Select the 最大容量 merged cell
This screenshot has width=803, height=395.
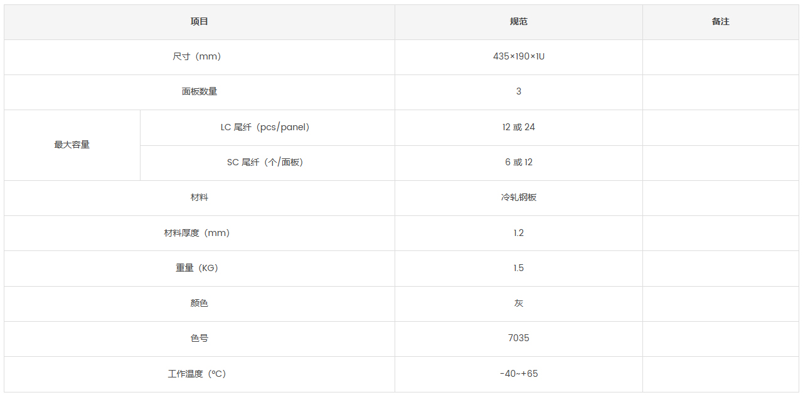coord(72,145)
